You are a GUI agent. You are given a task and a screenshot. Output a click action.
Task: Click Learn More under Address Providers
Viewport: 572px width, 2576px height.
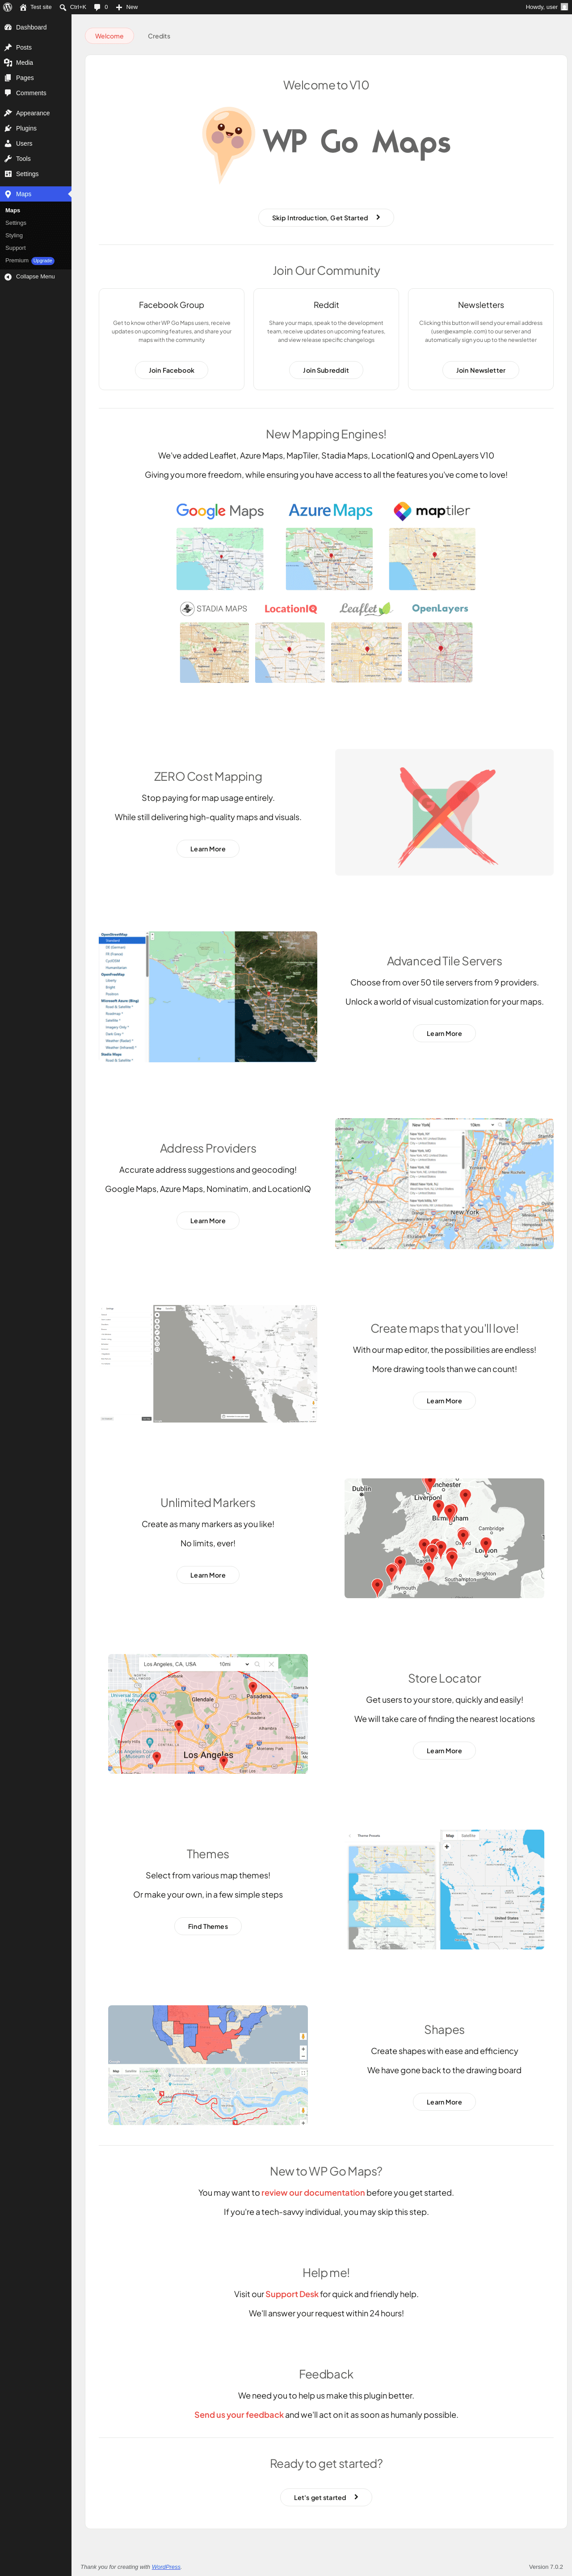(x=208, y=1221)
